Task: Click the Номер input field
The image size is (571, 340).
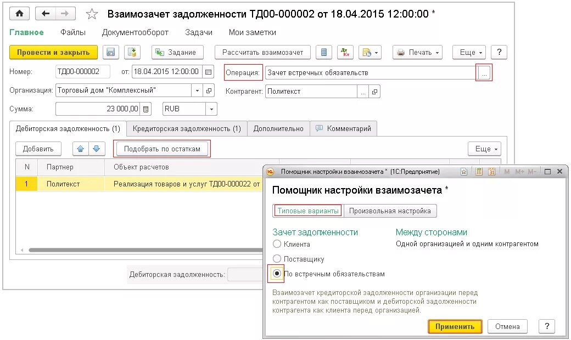Action: 83,72
